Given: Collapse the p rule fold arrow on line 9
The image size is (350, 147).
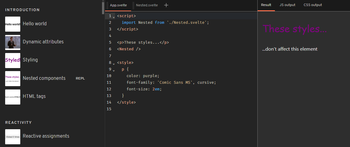Looking at the screenshot, I should [114, 70].
